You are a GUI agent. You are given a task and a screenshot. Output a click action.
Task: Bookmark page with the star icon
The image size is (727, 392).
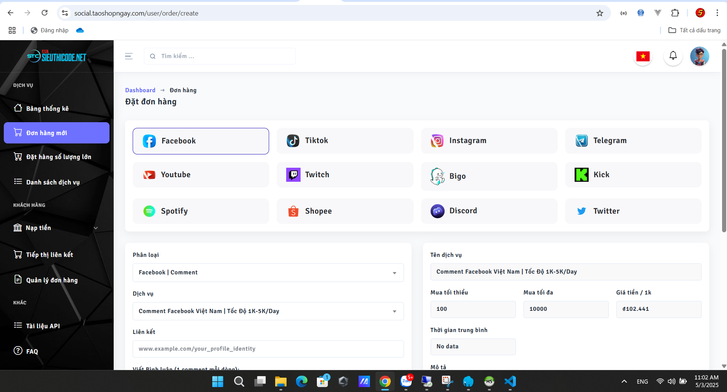[x=600, y=13]
